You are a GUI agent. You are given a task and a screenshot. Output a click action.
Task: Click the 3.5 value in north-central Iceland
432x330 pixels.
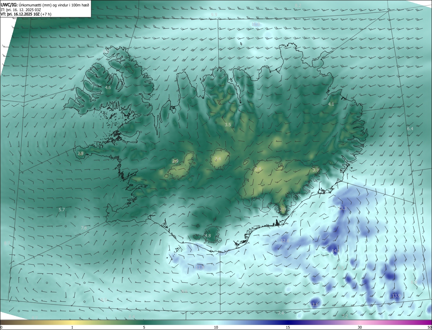[x=228, y=125]
